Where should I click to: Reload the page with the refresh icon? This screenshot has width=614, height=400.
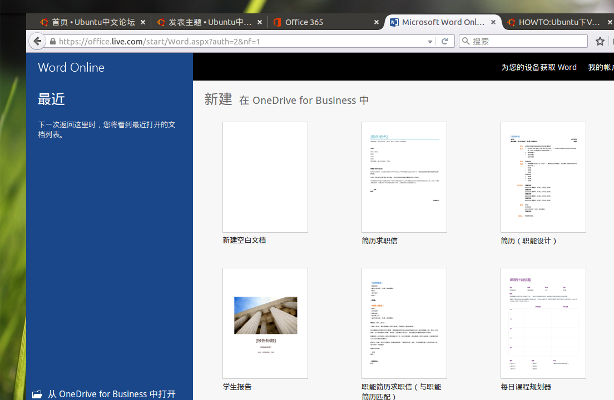(444, 42)
